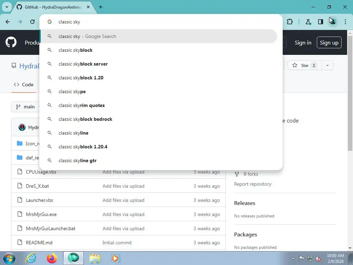The image size is (353, 265).
Task: Click the Sign up button
Action: point(329,42)
